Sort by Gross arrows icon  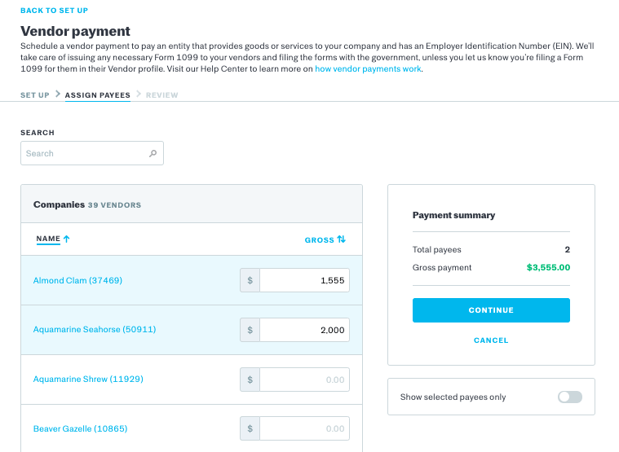(342, 239)
